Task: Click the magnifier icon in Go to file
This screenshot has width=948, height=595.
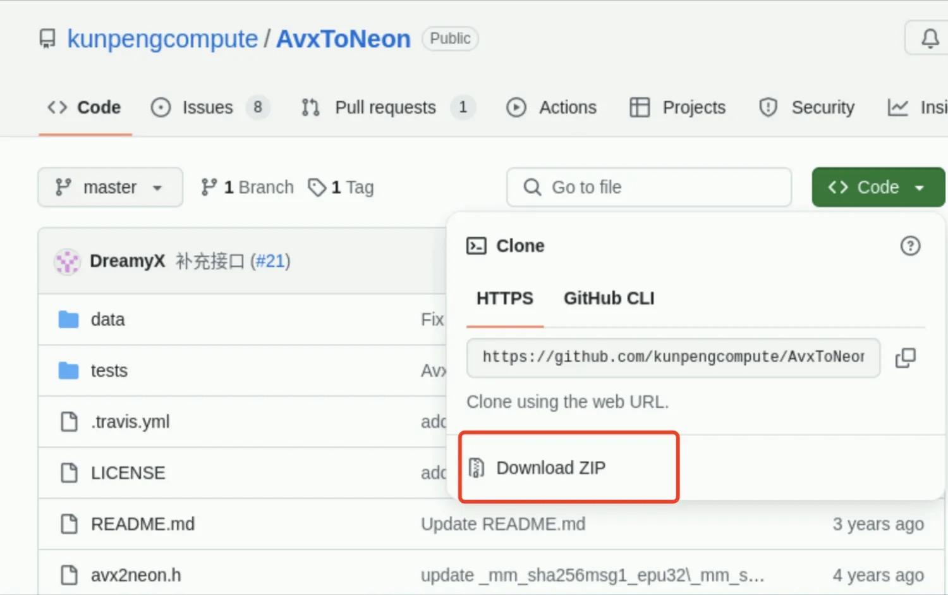Action: (x=532, y=187)
